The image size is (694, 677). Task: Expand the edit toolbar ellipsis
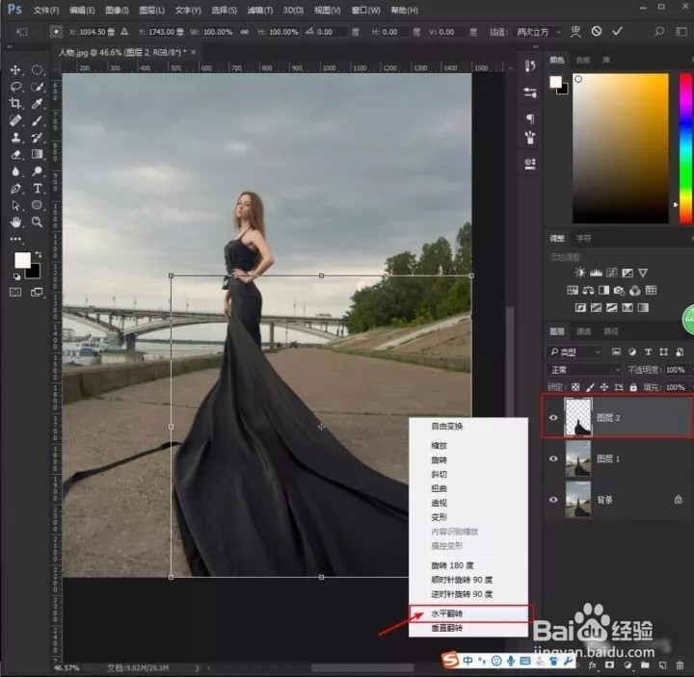click(15, 239)
